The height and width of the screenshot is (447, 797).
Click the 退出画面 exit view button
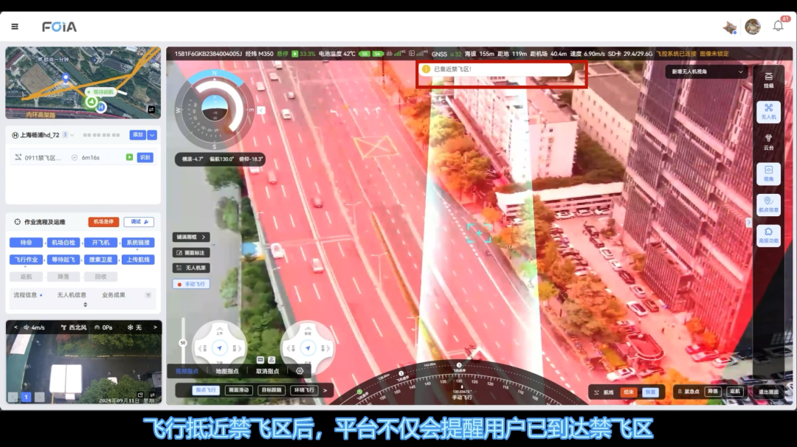[x=769, y=392]
